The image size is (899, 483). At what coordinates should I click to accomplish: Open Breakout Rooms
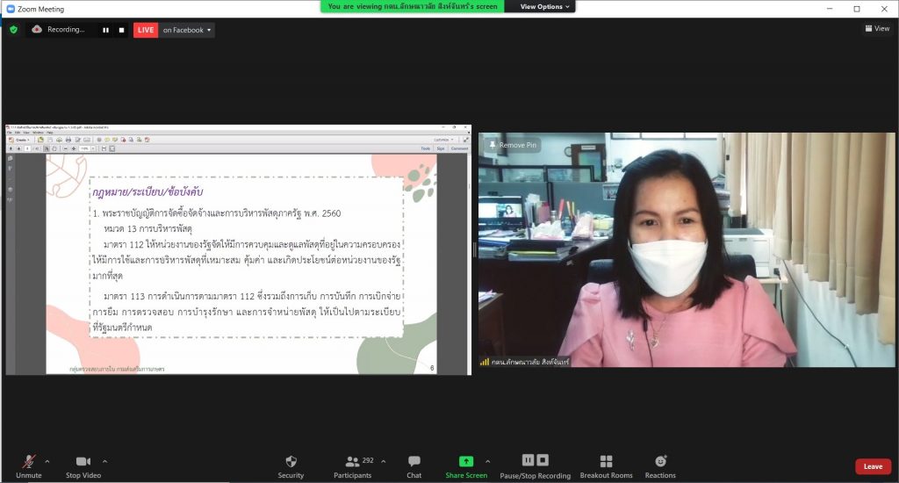pos(606,461)
